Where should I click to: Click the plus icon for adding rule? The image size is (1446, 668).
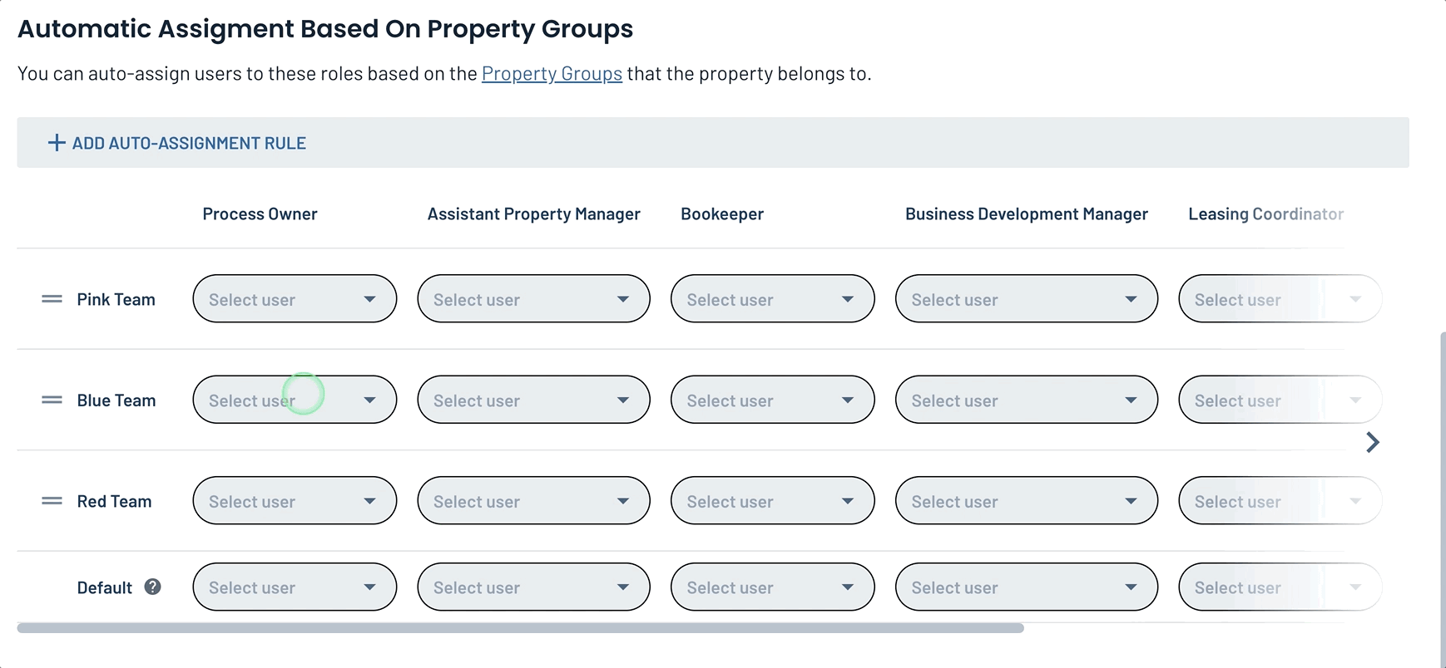pyautogui.click(x=57, y=143)
